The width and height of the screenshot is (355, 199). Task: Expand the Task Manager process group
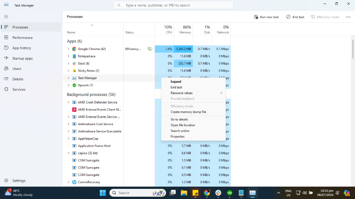(x=68, y=78)
